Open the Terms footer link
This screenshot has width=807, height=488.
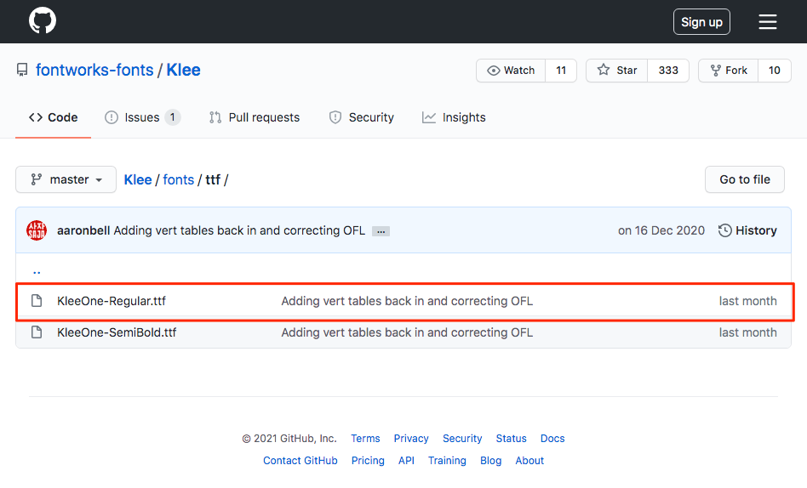point(365,439)
